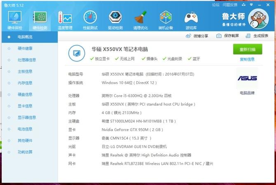Select 电脑概览 in the sidebar
Screen dimensions: 276x185
[x=30, y=37]
